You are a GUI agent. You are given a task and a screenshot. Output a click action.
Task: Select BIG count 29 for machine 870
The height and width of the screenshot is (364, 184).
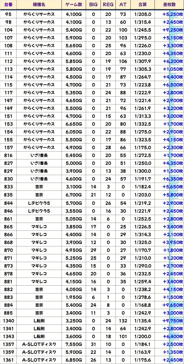(94, 250)
